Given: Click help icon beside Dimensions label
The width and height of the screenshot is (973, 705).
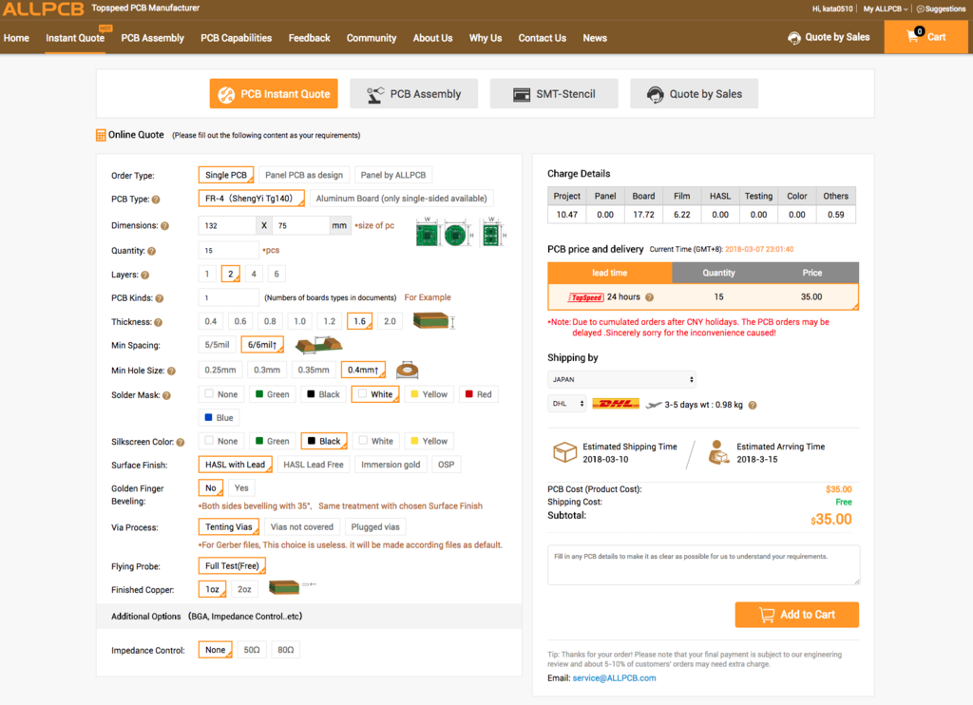Looking at the screenshot, I should point(164,226).
